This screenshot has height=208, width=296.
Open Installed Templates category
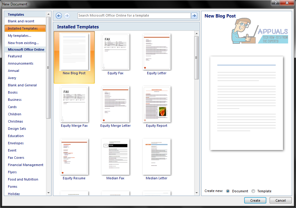point(25,28)
